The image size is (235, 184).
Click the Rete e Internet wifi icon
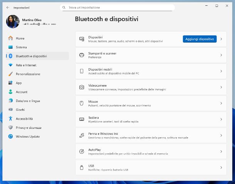point(10,65)
